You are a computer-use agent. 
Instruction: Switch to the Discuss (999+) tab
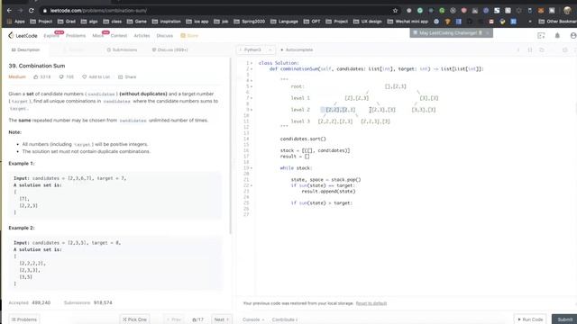pyautogui.click(x=170, y=50)
